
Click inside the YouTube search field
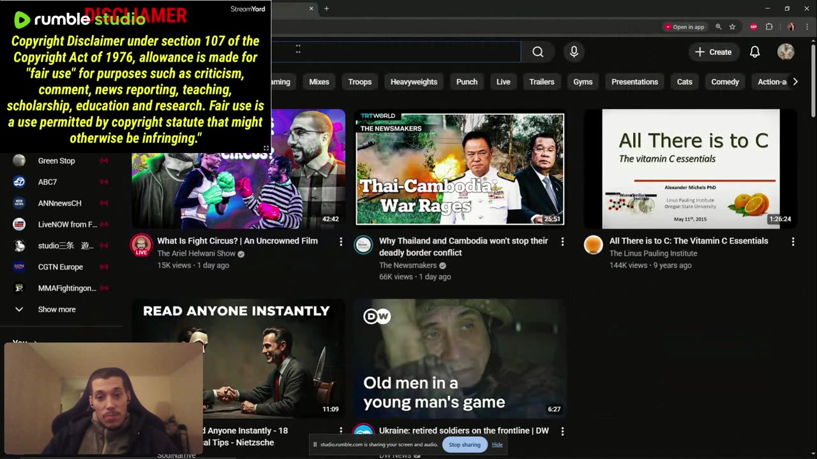tap(396, 52)
